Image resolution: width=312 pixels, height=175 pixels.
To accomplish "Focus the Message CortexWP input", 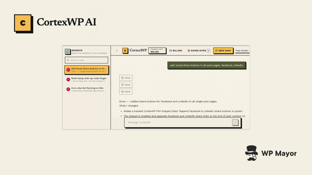I will (183, 122).
